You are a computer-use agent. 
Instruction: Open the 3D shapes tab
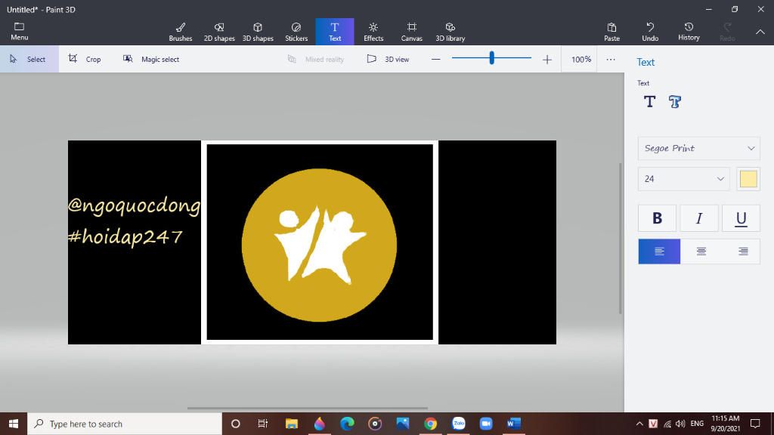[258, 32]
